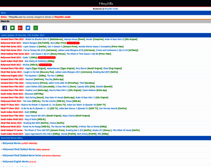This screenshot has width=211, height=167.
Task: Open the Kushi movie link
Action: [27, 112]
